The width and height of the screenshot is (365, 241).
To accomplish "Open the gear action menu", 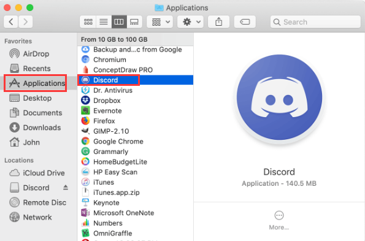I will point(190,22).
